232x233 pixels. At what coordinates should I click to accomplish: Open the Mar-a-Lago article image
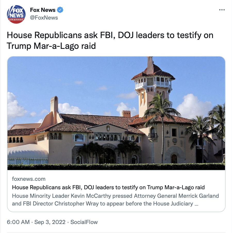[116, 113]
